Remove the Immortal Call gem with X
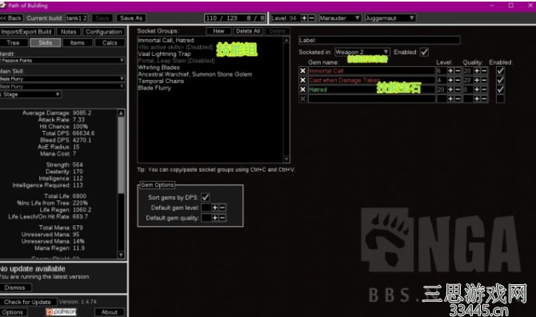This screenshot has width=536, height=317. click(302, 71)
